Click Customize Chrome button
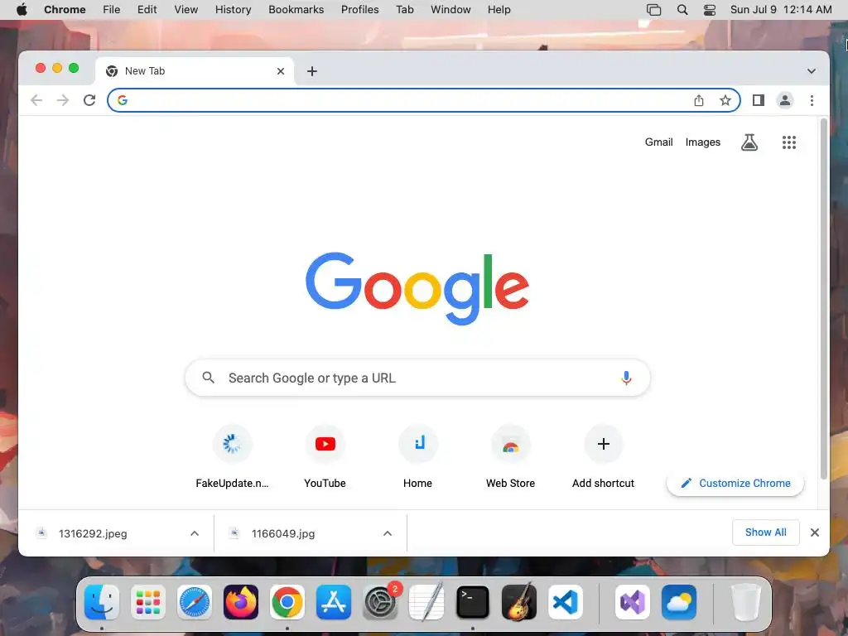This screenshot has width=848, height=636. [735, 483]
